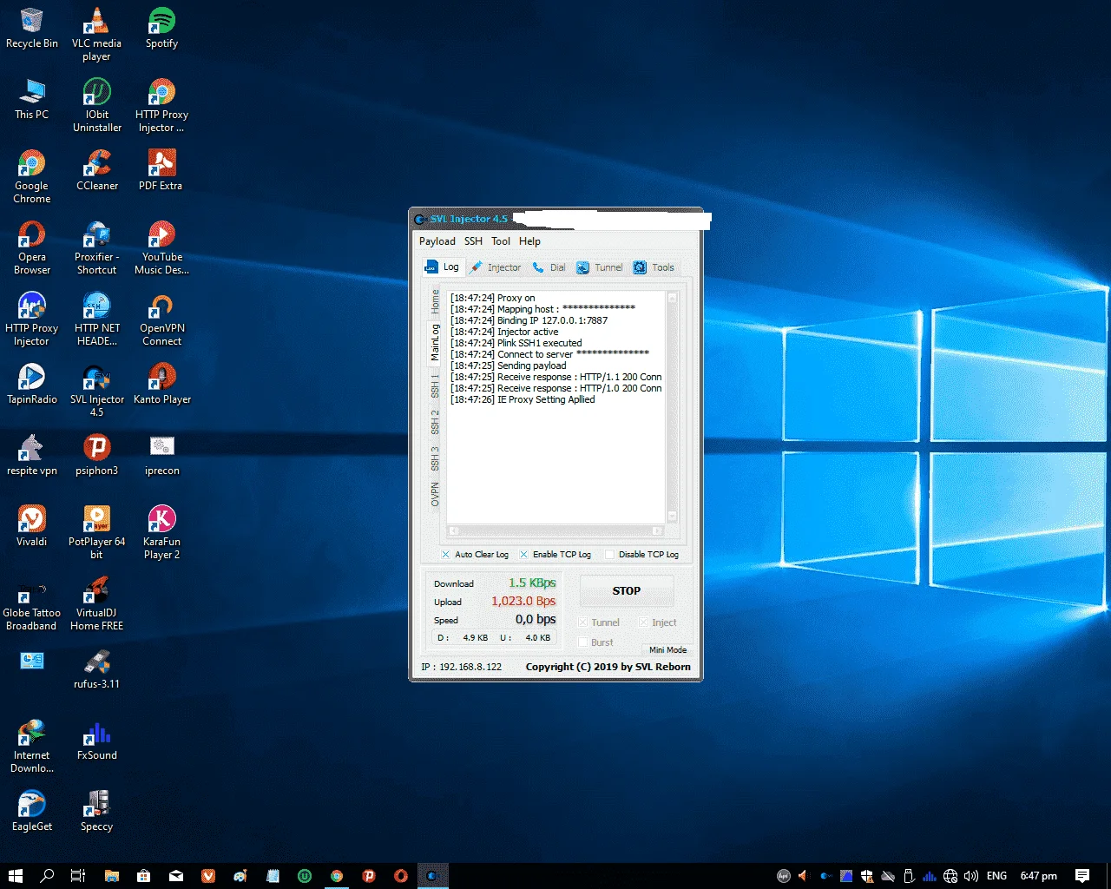Check the Burst checkbox
The height and width of the screenshot is (889, 1111).
click(x=583, y=642)
